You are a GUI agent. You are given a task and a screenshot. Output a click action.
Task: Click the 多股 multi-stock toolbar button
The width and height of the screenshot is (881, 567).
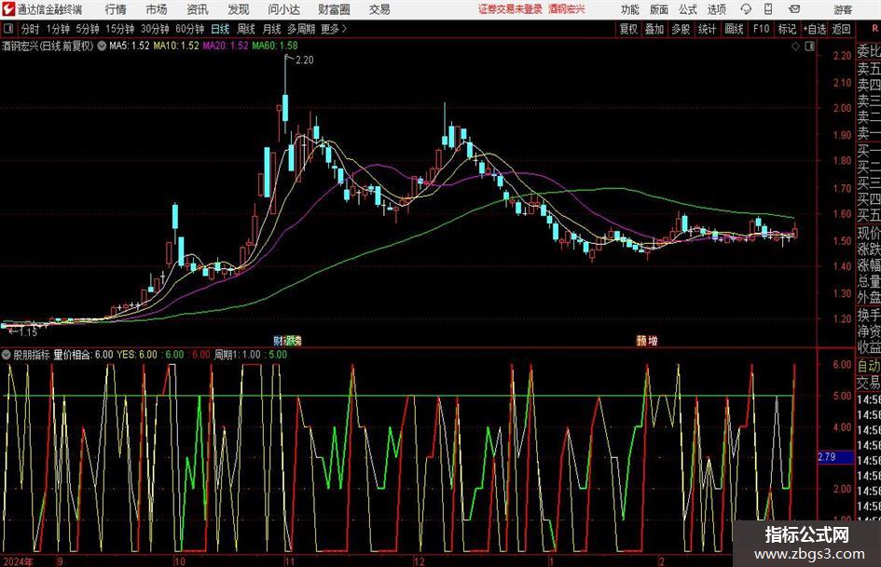(681, 29)
